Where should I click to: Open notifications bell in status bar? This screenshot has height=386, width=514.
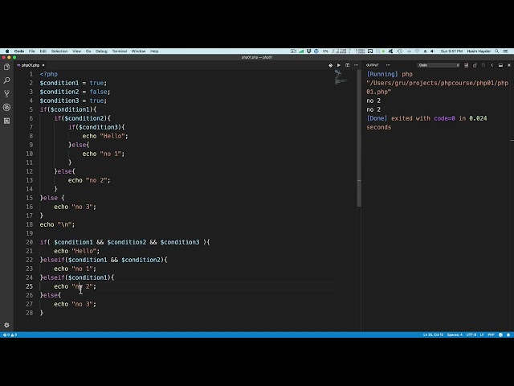coord(508,335)
